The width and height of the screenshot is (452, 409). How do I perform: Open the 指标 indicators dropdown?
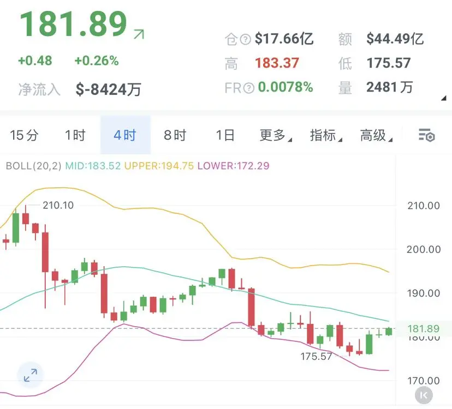click(326, 135)
